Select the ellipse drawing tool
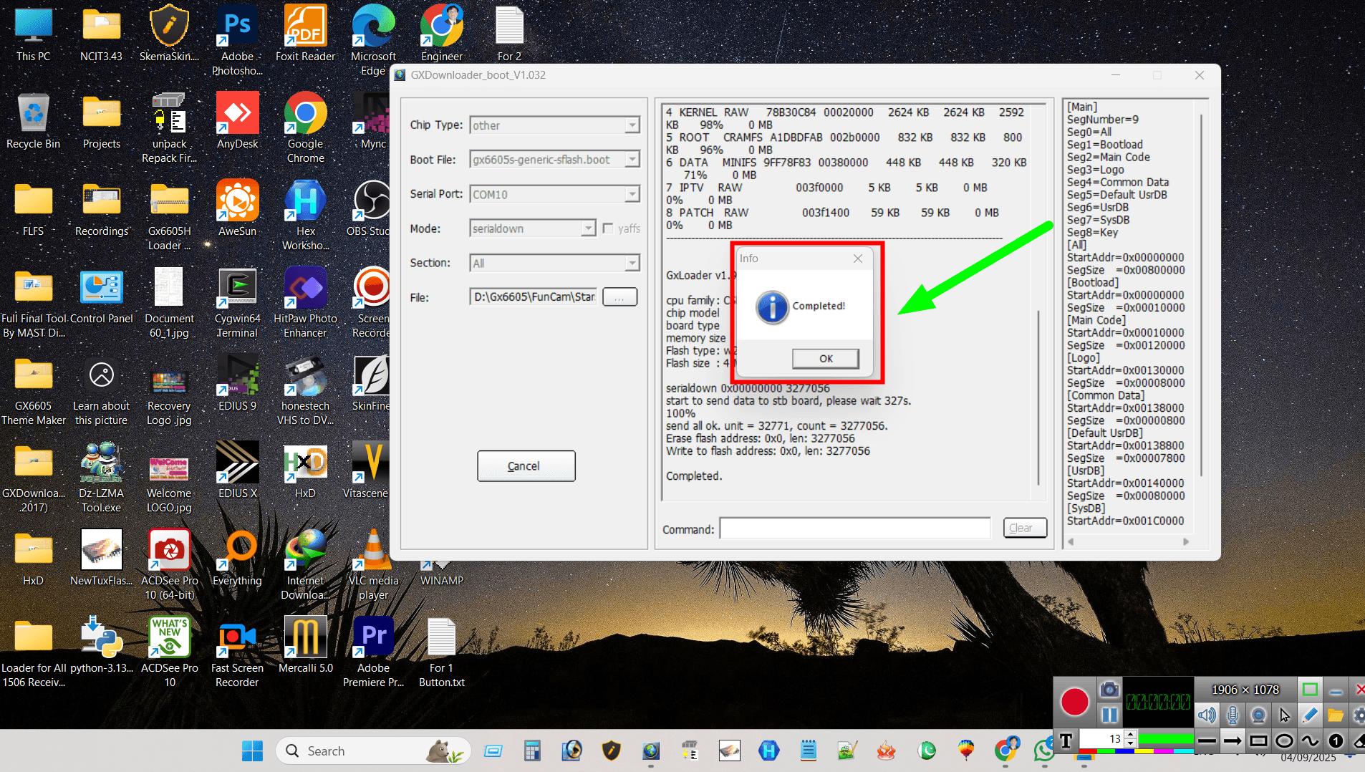This screenshot has width=1365, height=772. 1284,741
